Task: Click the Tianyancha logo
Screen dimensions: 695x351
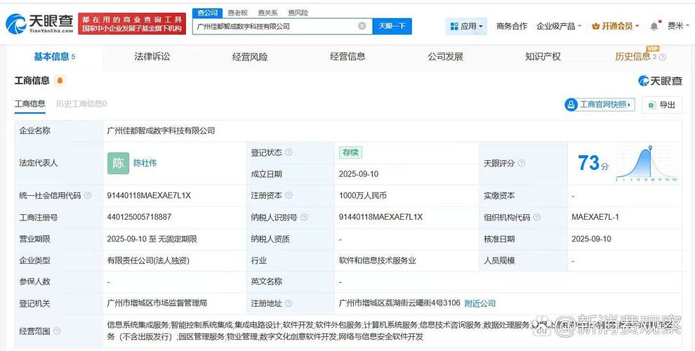Action: (39, 23)
